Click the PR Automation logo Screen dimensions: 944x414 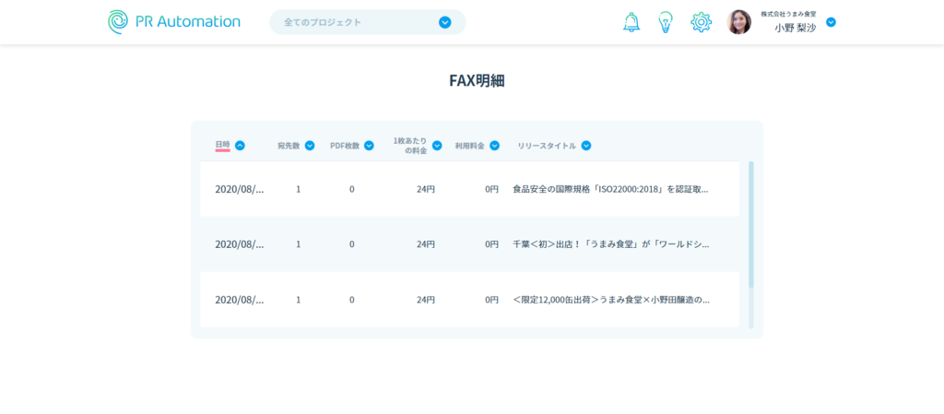[x=174, y=22]
